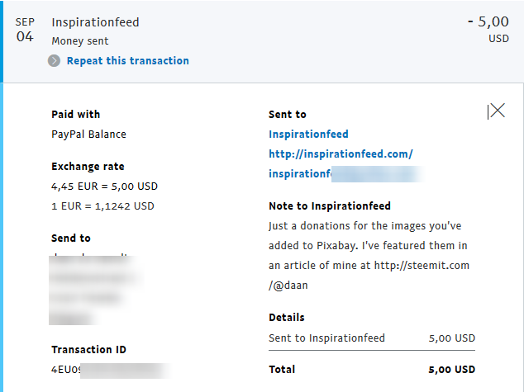Image resolution: width=524 pixels, height=392 pixels.
Task: Click the blurred Send to address block
Action: click(x=96, y=290)
